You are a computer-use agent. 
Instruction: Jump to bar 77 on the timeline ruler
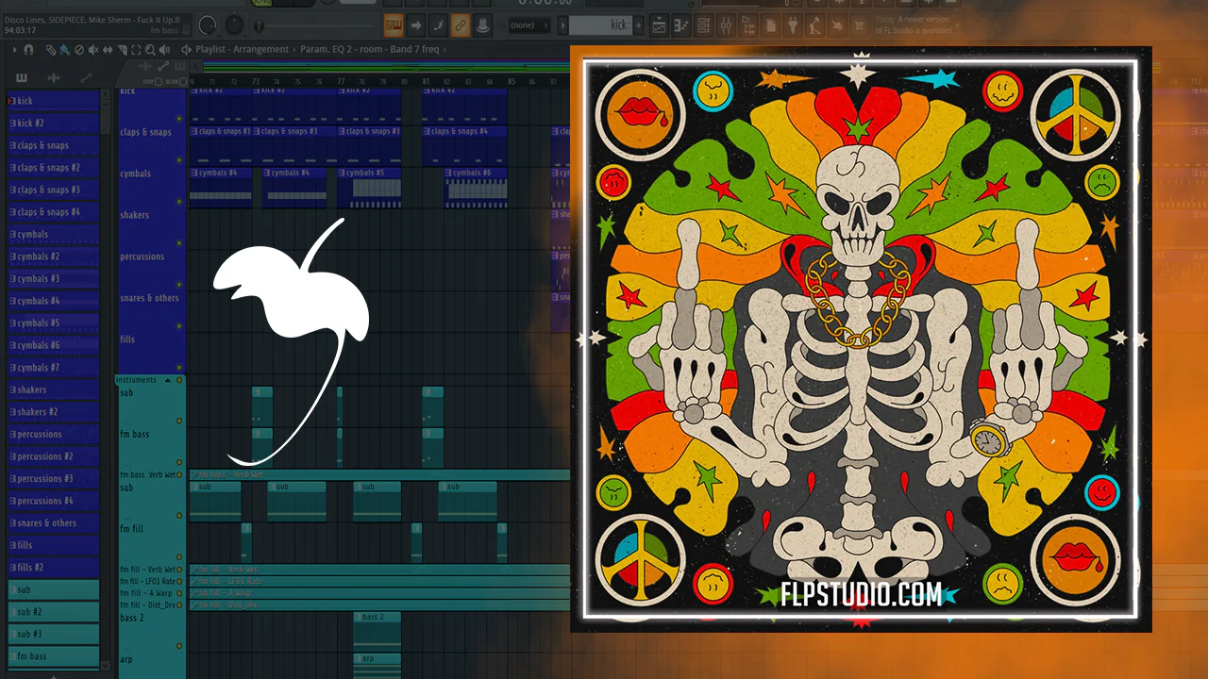click(342, 82)
